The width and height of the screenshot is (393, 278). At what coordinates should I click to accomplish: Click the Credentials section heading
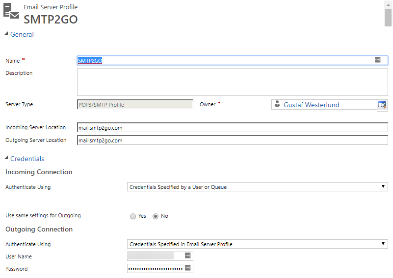[x=27, y=159]
